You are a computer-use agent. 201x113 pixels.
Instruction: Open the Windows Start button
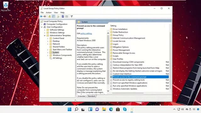[69, 109]
